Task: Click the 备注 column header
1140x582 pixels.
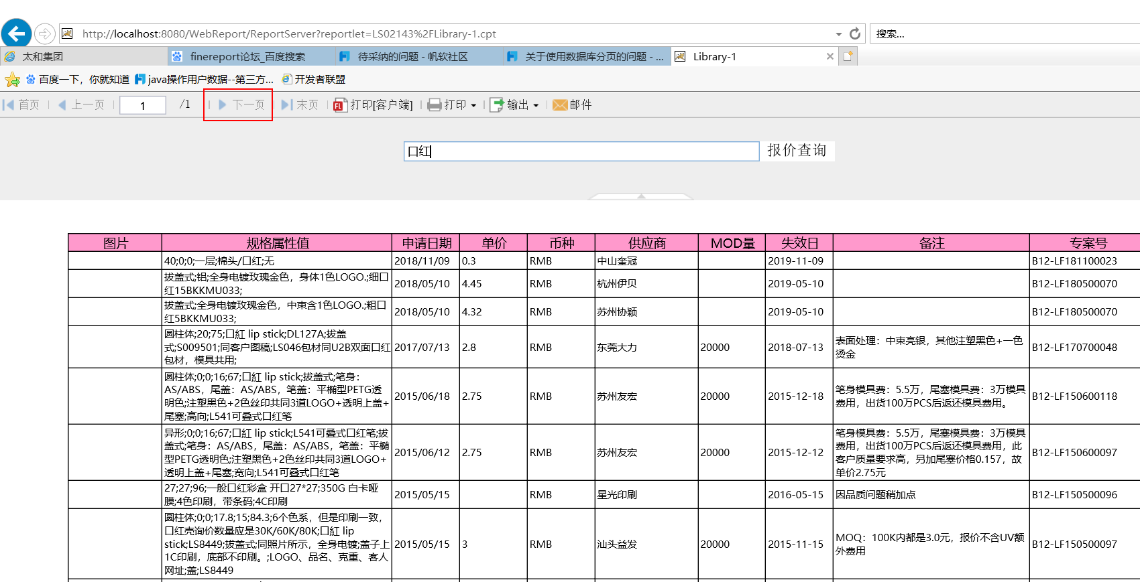Action: (x=931, y=242)
